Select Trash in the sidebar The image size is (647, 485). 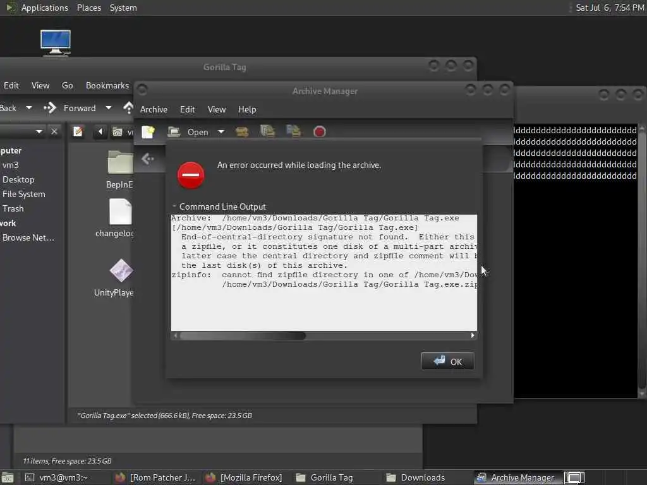pos(13,208)
